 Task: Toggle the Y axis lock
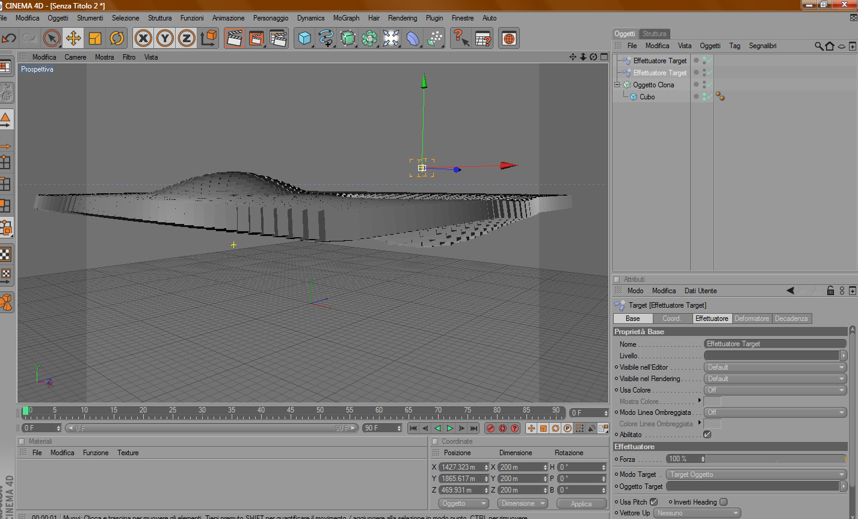[x=165, y=39]
